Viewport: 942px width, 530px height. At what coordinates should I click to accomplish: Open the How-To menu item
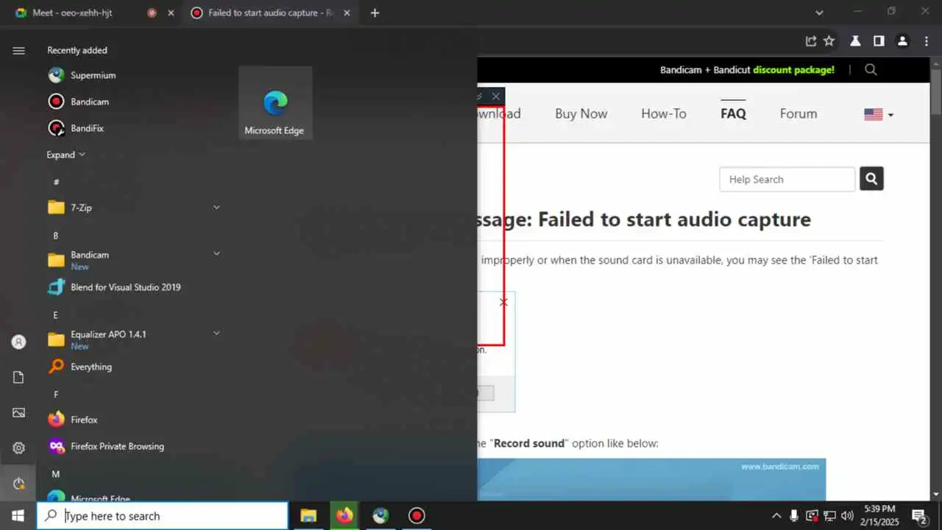point(663,113)
